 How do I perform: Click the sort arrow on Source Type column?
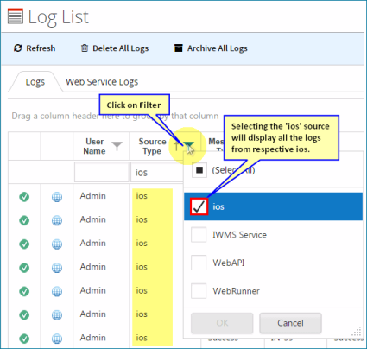[176, 146]
